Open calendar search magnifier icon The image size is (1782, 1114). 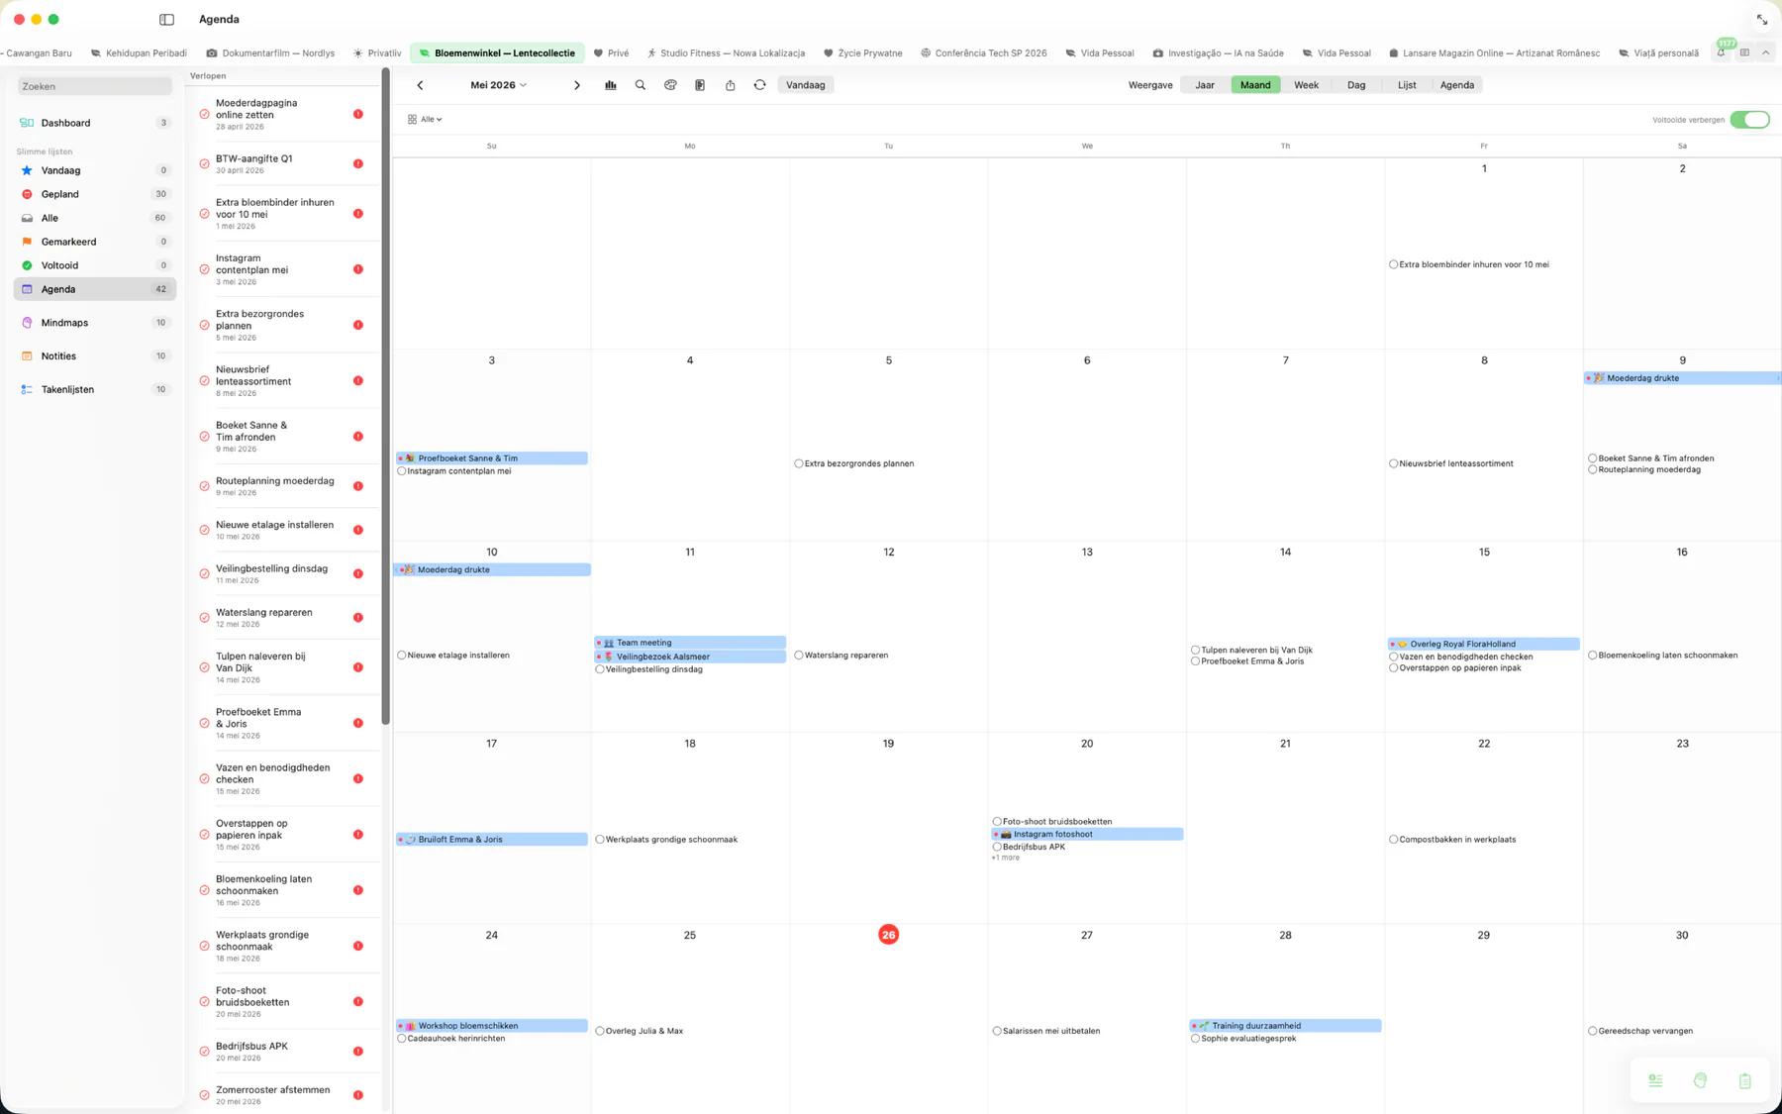tap(641, 85)
